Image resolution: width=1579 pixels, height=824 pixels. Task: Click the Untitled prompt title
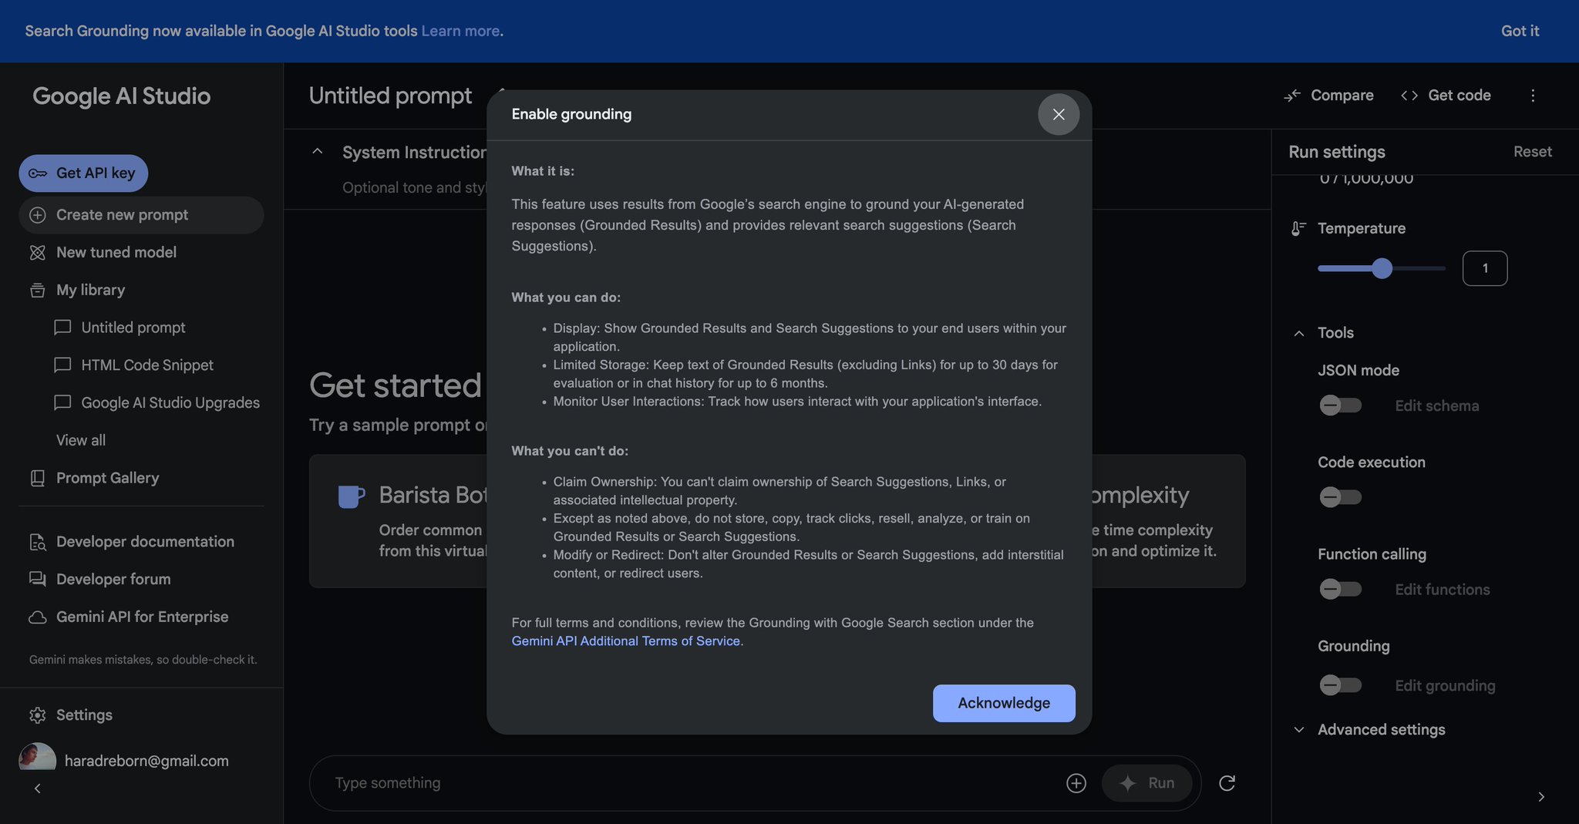click(390, 96)
